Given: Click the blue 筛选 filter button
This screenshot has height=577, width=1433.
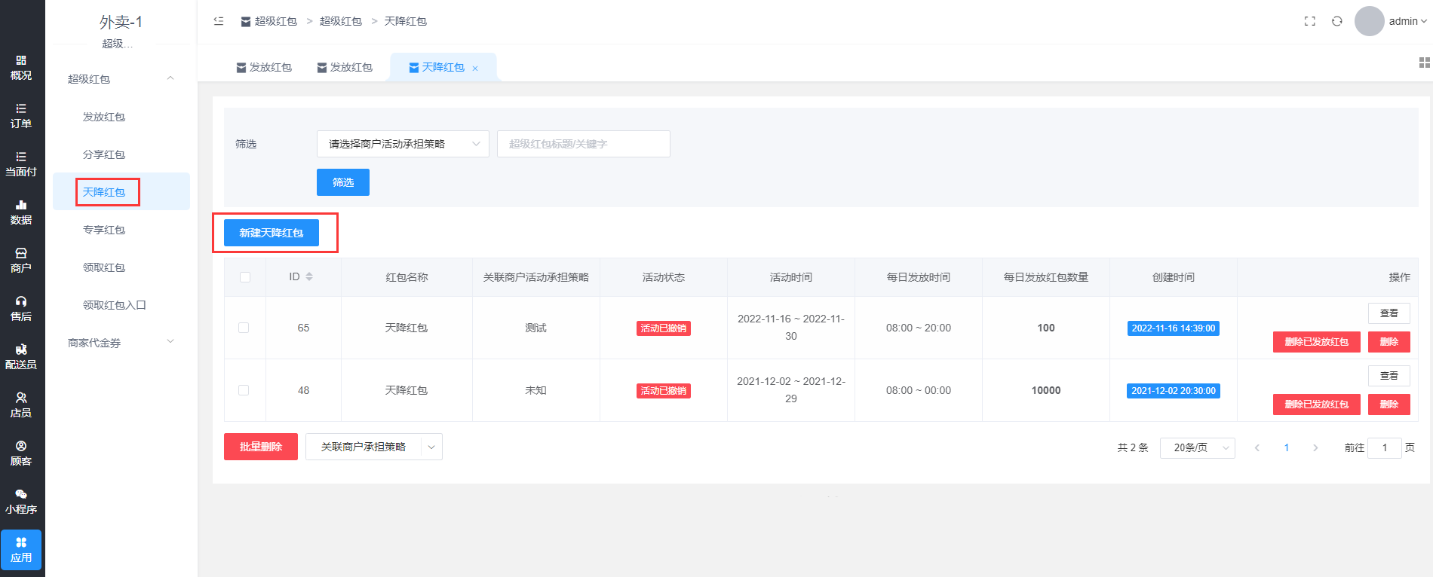Looking at the screenshot, I should point(343,182).
